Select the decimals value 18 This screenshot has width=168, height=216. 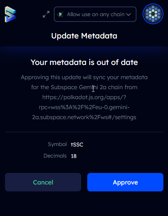click(74, 156)
